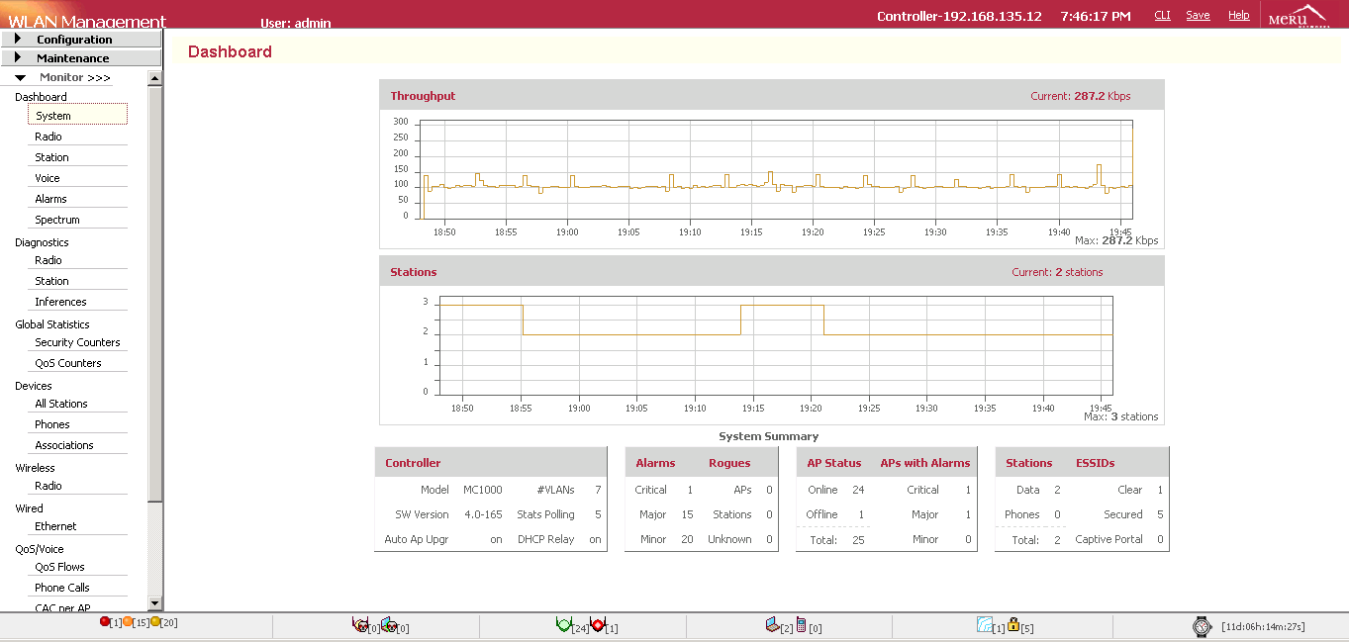1350x643 pixels.
Task: Click the Save link in header
Action: coord(1198,16)
